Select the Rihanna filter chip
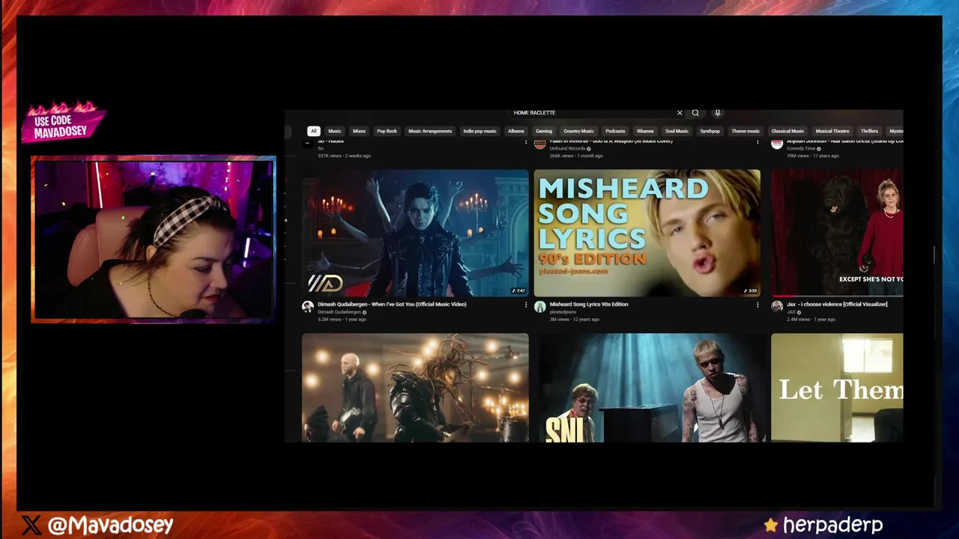The height and width of the screenshot is (539, 959). (645, 131)
